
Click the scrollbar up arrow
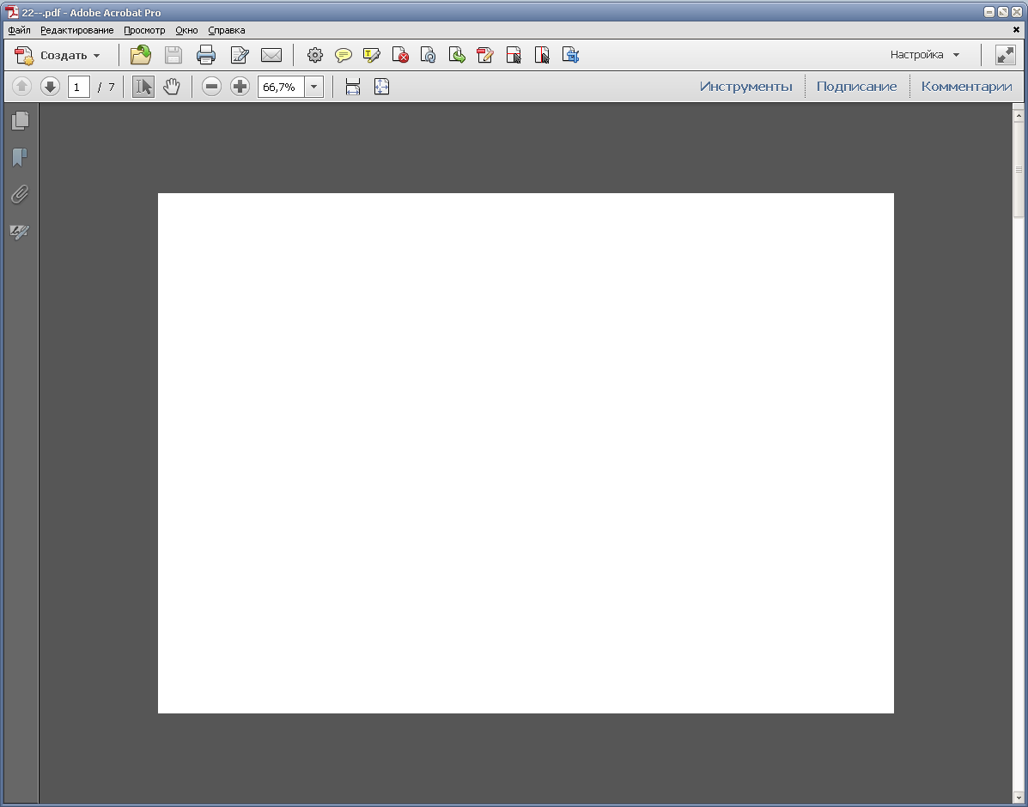click(1019, 115)
